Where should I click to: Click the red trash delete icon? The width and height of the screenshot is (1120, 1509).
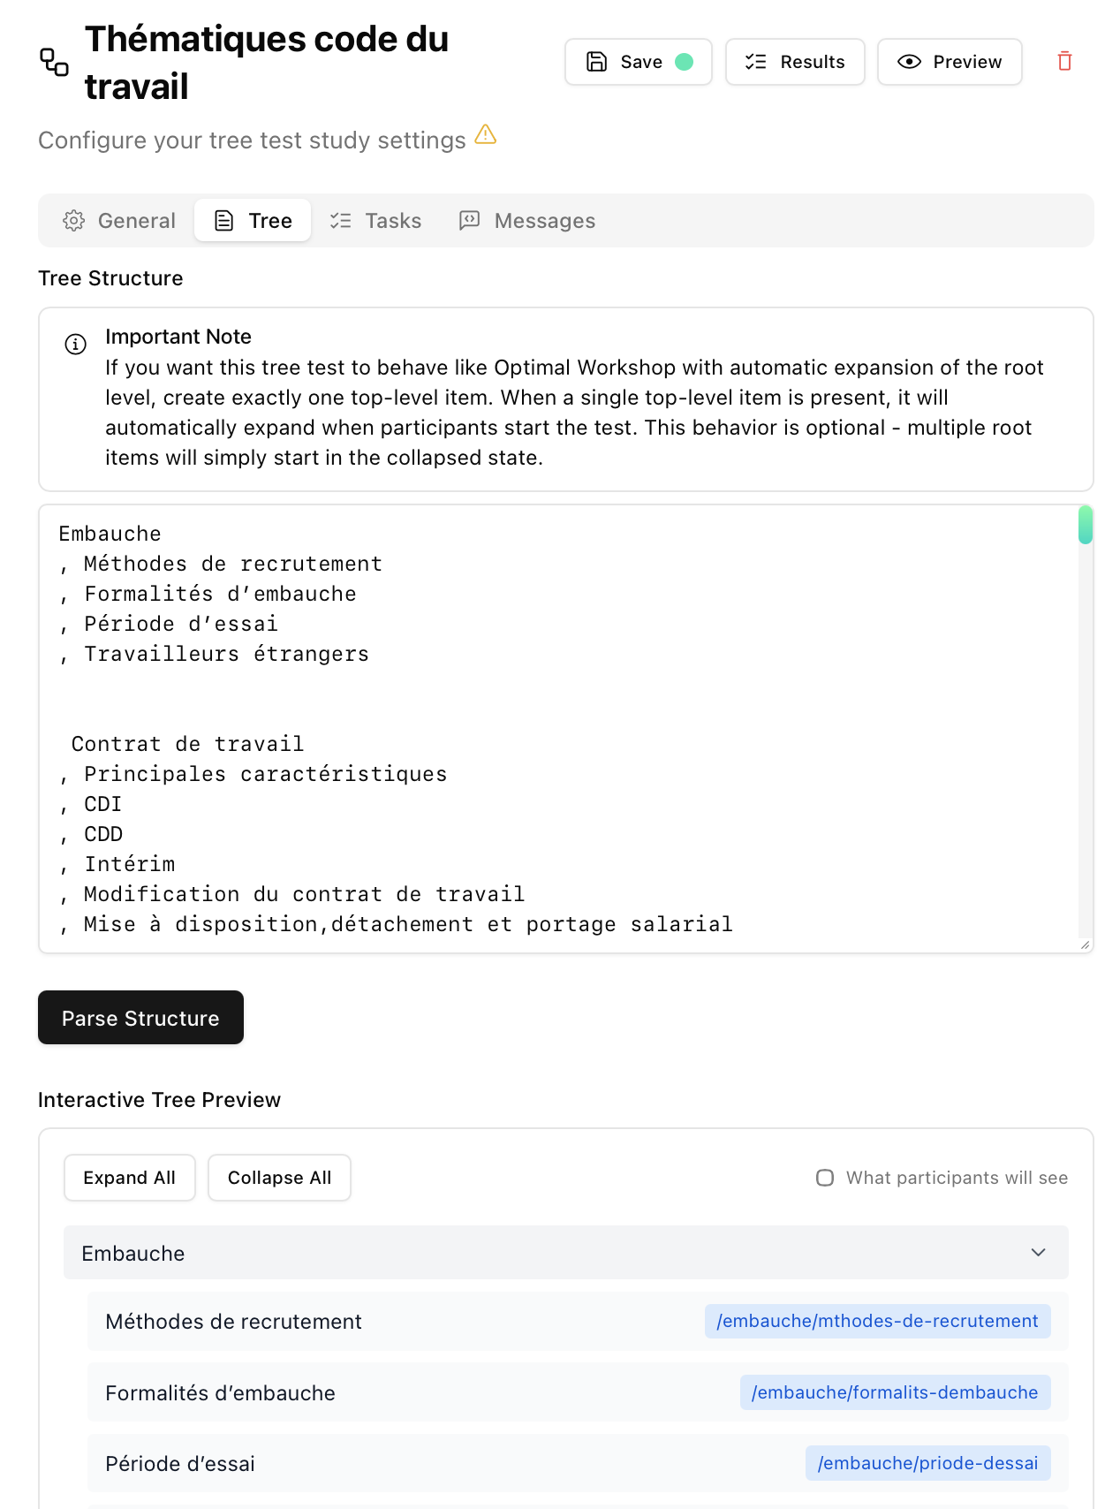[1064, 61]
